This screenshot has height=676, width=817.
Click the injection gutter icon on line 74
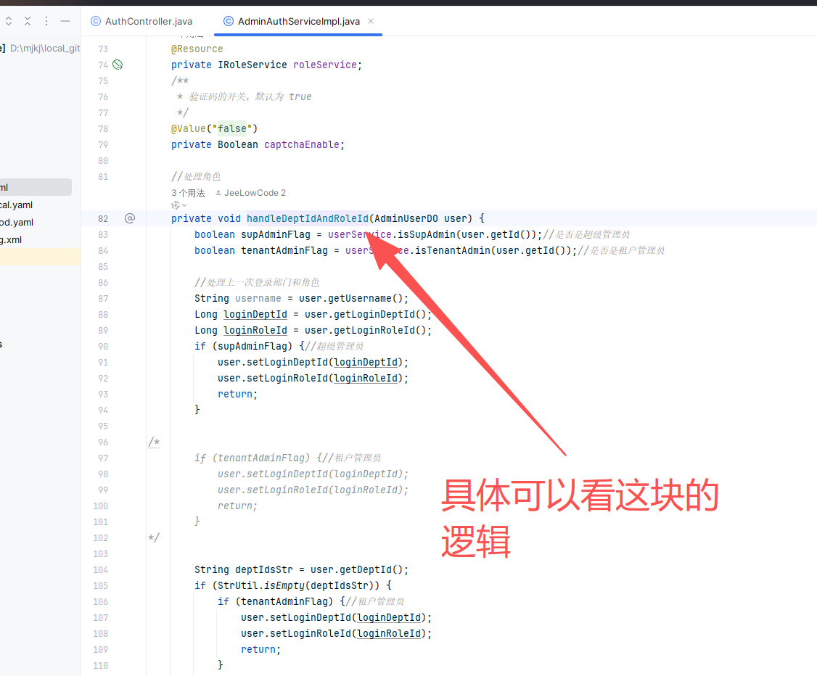pos(118,65)
